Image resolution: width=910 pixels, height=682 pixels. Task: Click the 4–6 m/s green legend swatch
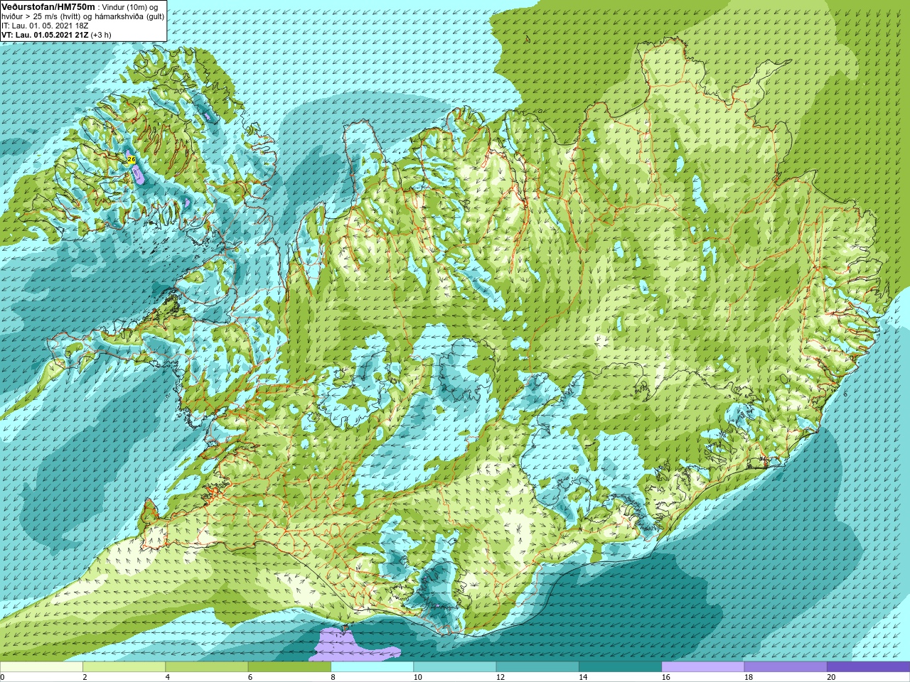206,666
